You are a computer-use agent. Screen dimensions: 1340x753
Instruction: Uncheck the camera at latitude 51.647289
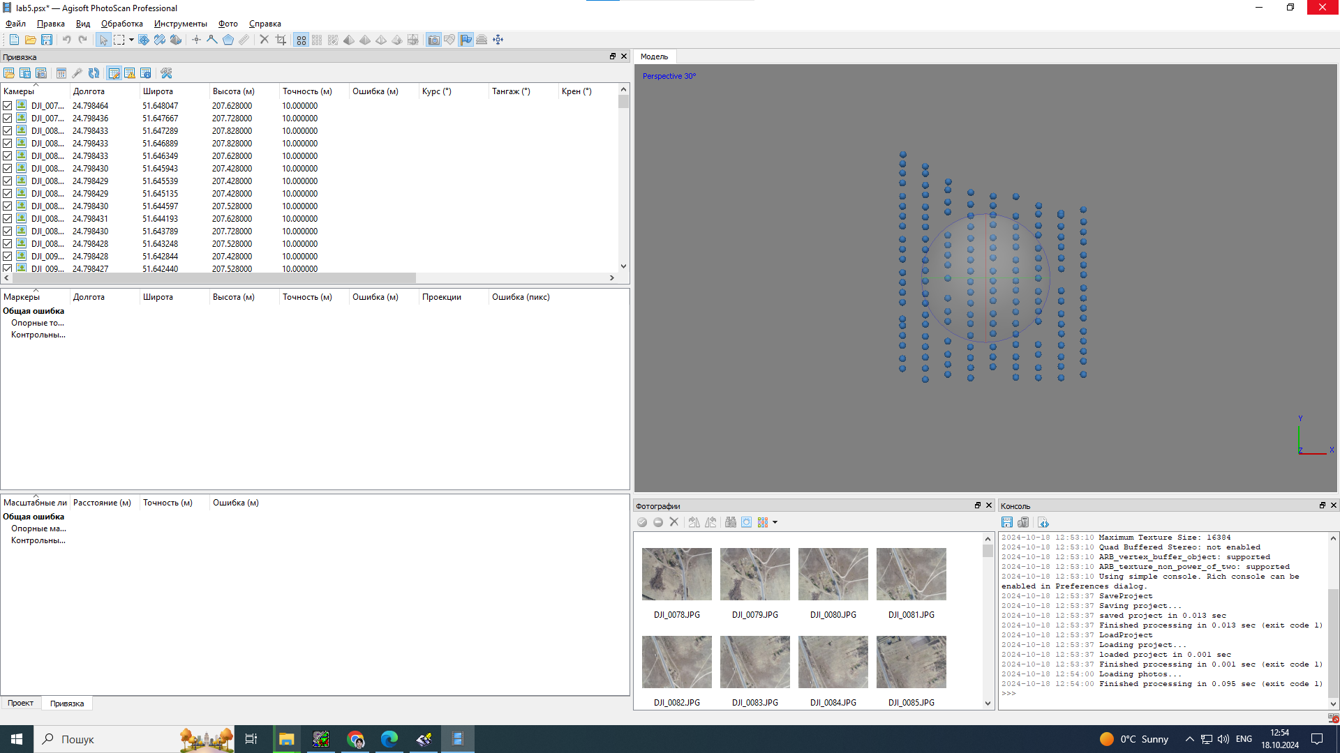pos(8,131)
